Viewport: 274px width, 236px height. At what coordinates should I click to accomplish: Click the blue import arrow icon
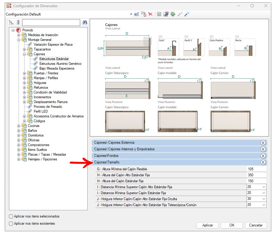click(x=187, y=14)
